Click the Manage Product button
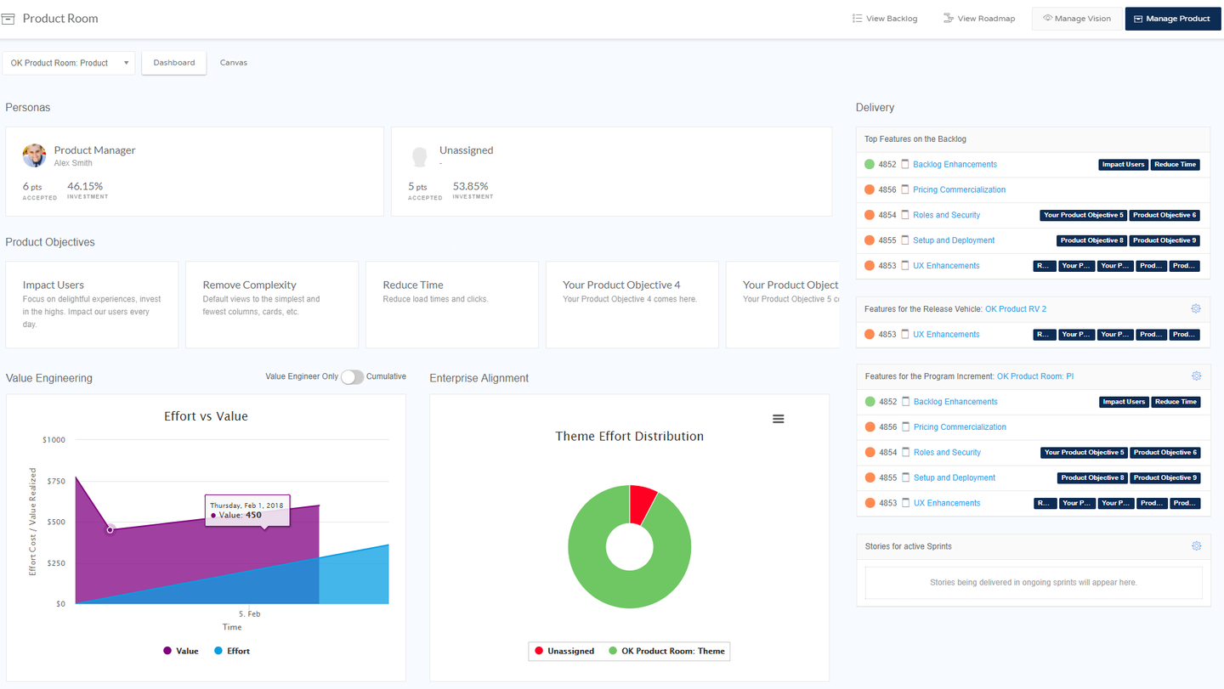Viewport: 1224px width, 689px height. (1172, 19)
